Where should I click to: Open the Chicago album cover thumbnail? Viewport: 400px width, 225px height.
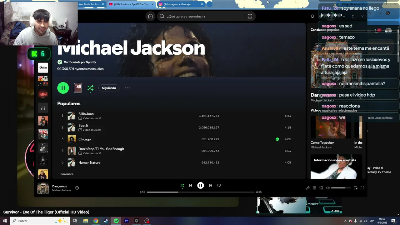tap(72, 139)
